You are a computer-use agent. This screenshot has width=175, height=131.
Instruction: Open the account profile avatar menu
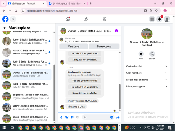point(167,19)
